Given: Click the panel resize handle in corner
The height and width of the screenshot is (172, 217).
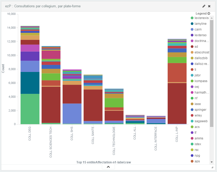Looking at the screenshot, I should (212, 167).
